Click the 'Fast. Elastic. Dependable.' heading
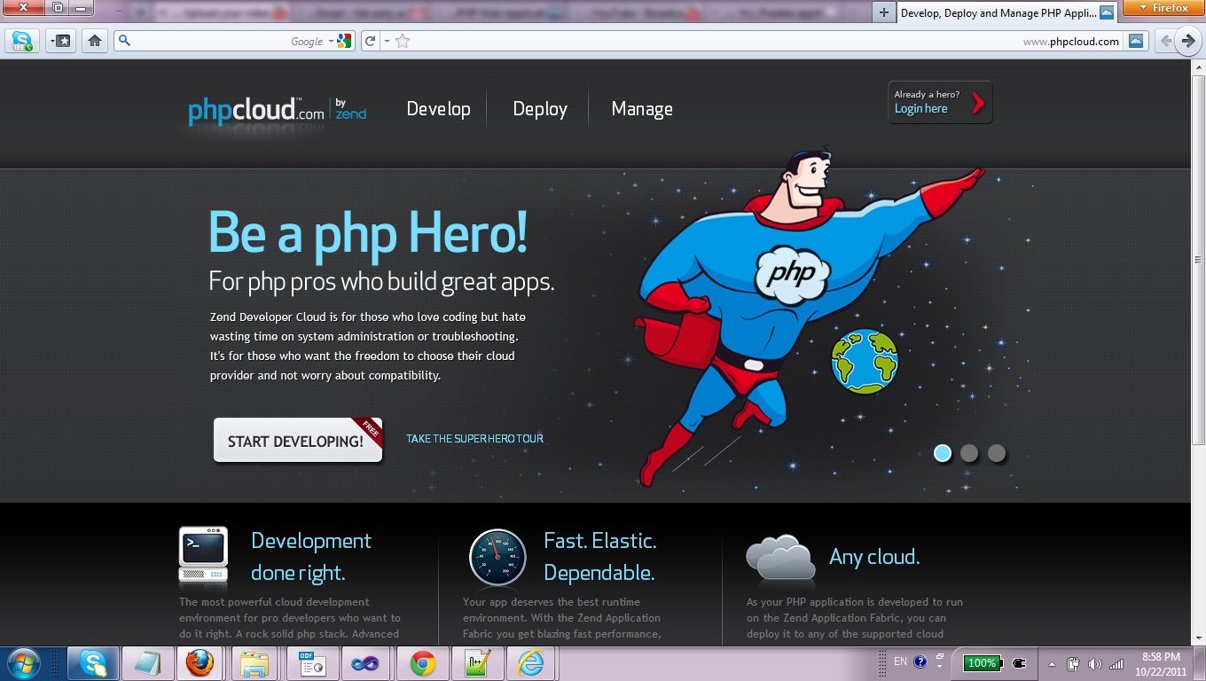Image resolution: width=1206 pixels, height=681 pixels. 600,557
